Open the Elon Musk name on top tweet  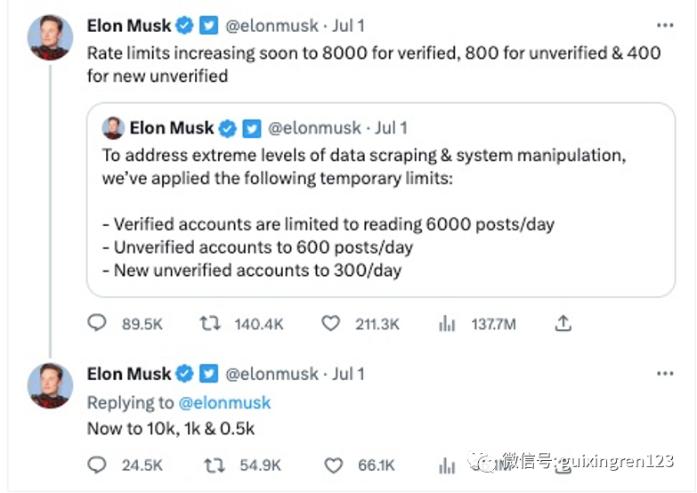coord(130,26)
